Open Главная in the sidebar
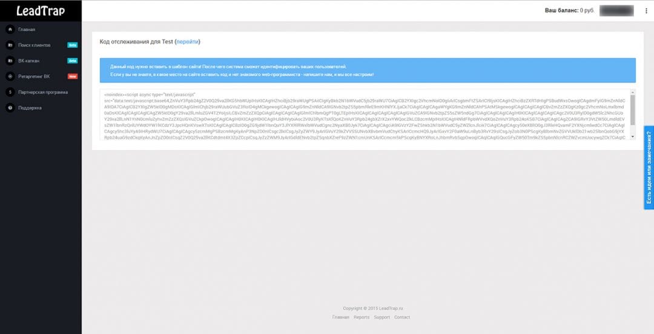This screenshot has width=654, height=334. click(27, 30)
